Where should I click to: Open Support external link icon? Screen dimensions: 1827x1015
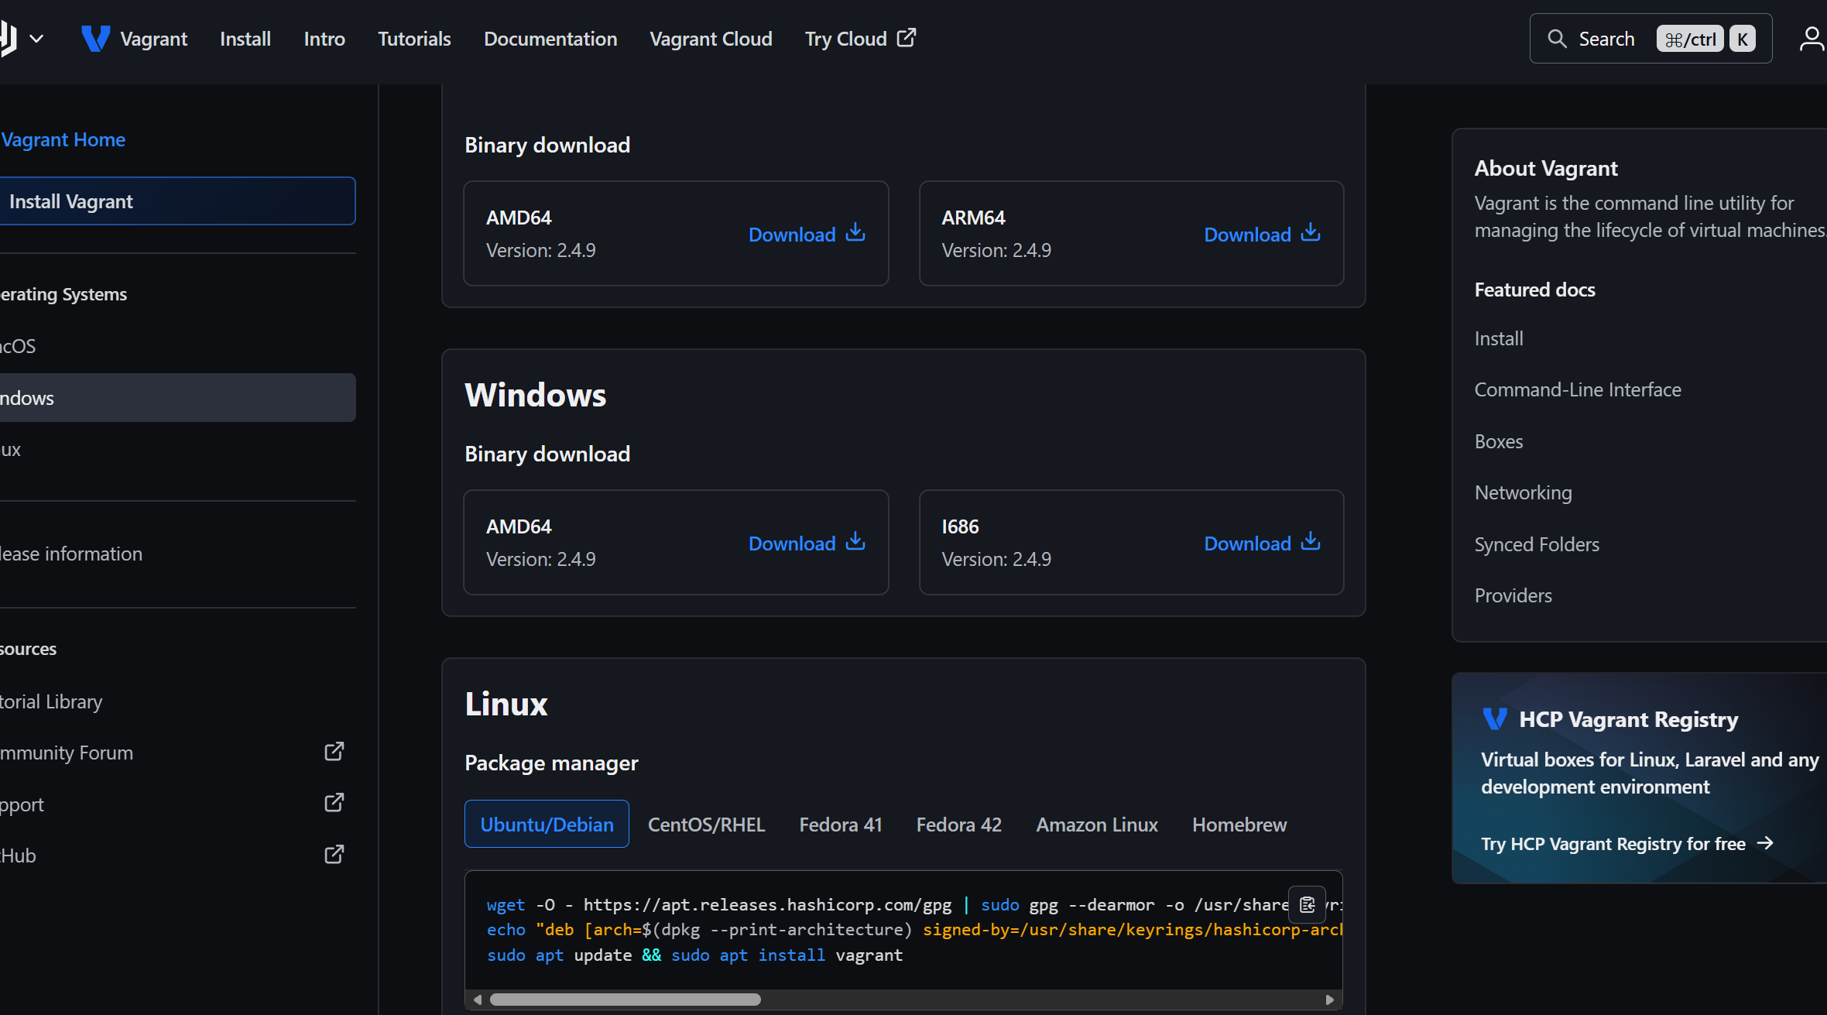coord(334,803)
